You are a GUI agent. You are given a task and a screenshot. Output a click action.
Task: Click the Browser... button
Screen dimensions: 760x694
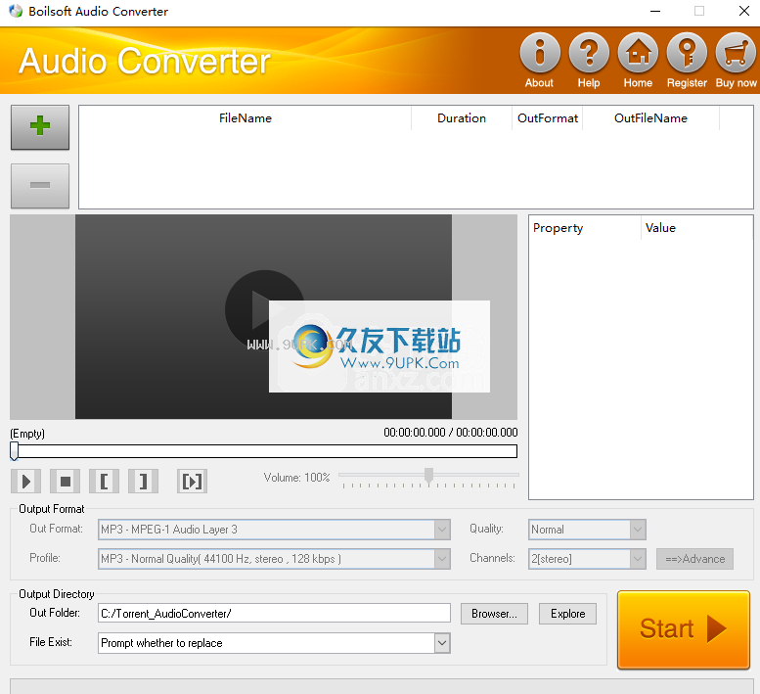point(494,614)
